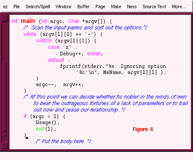Screen dimensions: 193x160
Task: Click the green 'exit' call
Action: tap(40, 129)
